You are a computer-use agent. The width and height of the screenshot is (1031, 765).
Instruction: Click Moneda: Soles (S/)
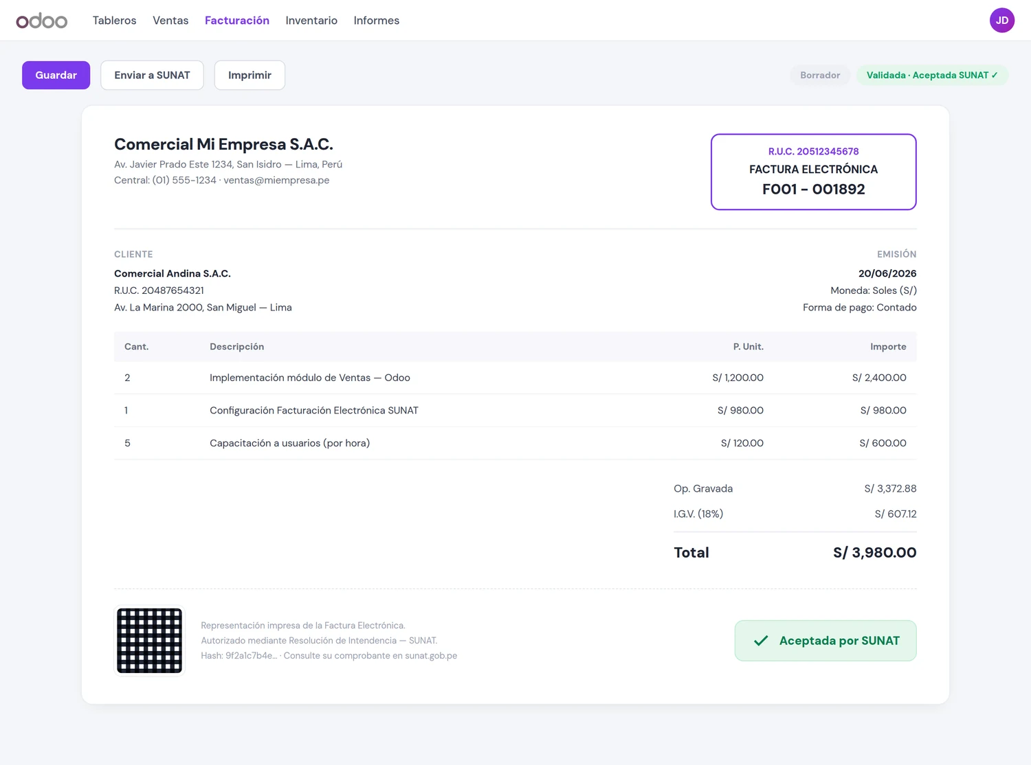(x=874, y=290)
